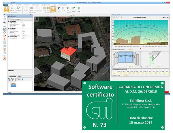Click the first floor-management icon before the arrows
This screenshot has height=133, width=173.
[x=9, y=79]
